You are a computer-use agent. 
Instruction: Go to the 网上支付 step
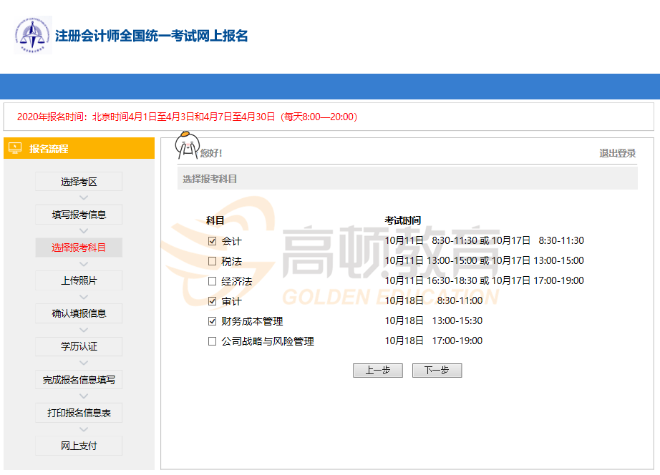point(79,446)
